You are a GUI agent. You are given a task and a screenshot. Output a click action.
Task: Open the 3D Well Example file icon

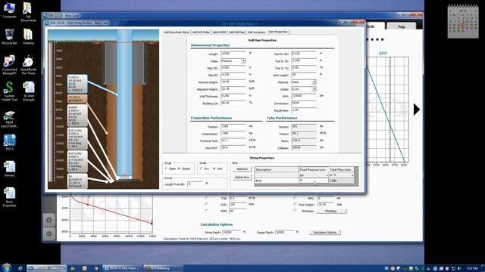point(28,91)
